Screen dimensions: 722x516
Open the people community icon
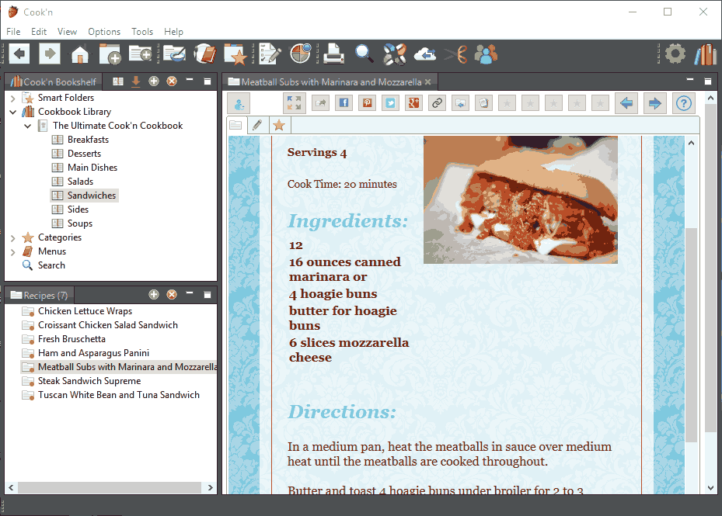[x=486, y=54]
